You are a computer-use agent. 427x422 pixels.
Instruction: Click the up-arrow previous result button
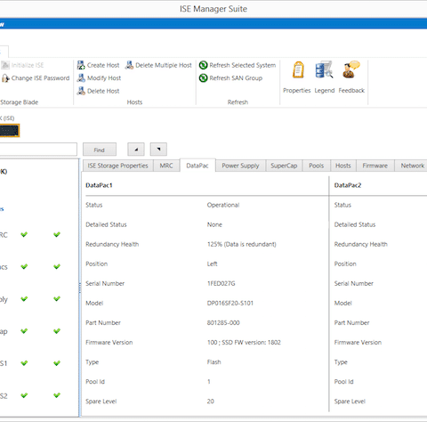point(136,150)
